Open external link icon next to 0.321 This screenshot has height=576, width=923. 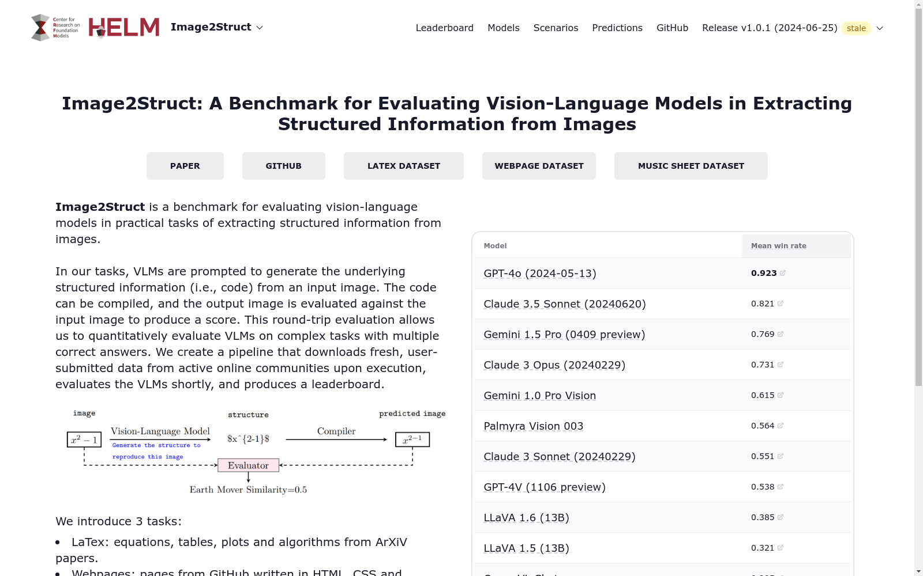coord(781,548)
